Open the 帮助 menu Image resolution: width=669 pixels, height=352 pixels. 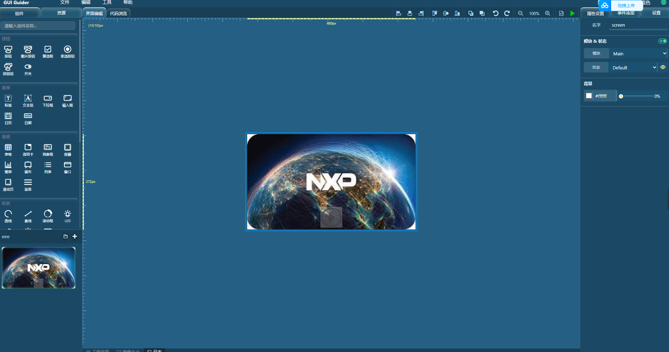[128, 2]
